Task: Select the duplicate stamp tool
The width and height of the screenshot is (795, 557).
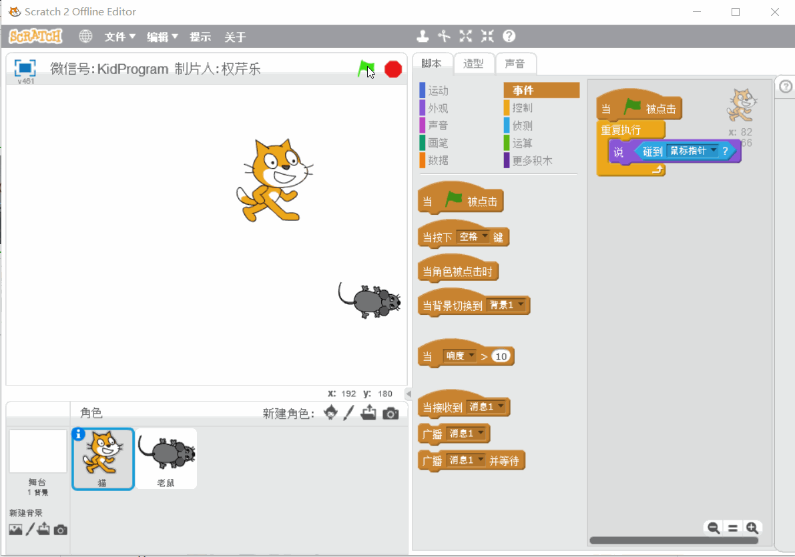Action: [423, 36]
